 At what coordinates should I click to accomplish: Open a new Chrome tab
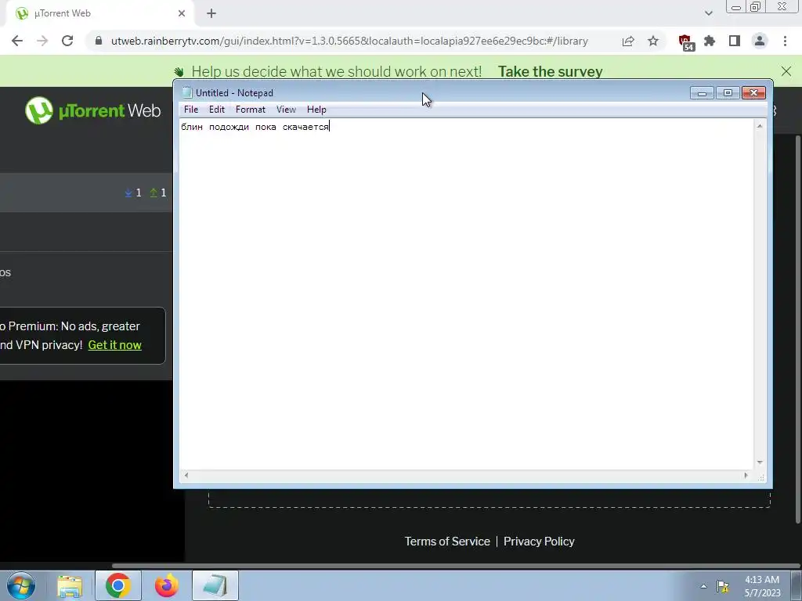[x=211, y=14]
